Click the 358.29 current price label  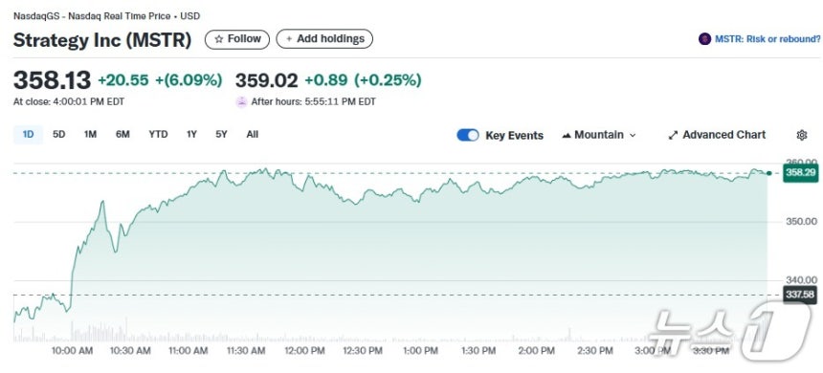click(x=800, y=172)
